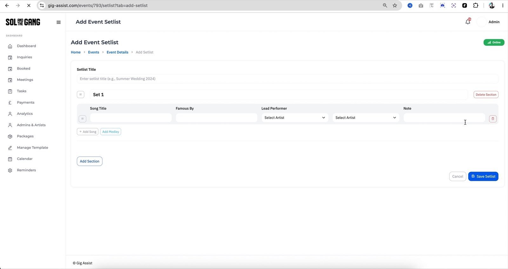The height and width of the screenshot is (269, 508).
Task: Cancel the setlist form
Action: point(458,176)
